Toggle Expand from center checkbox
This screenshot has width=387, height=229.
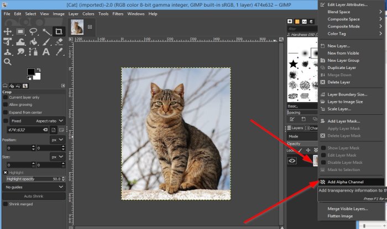[x=6, y=112]
